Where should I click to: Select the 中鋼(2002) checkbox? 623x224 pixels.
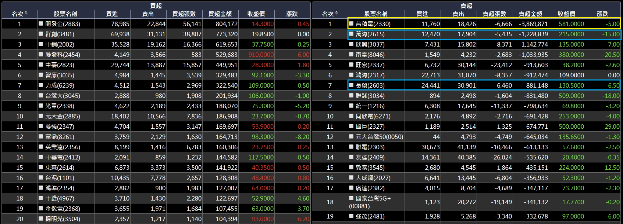tap(41, 44)
